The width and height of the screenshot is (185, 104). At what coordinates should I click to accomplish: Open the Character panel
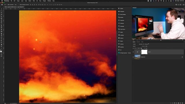(x=121, y=23)
